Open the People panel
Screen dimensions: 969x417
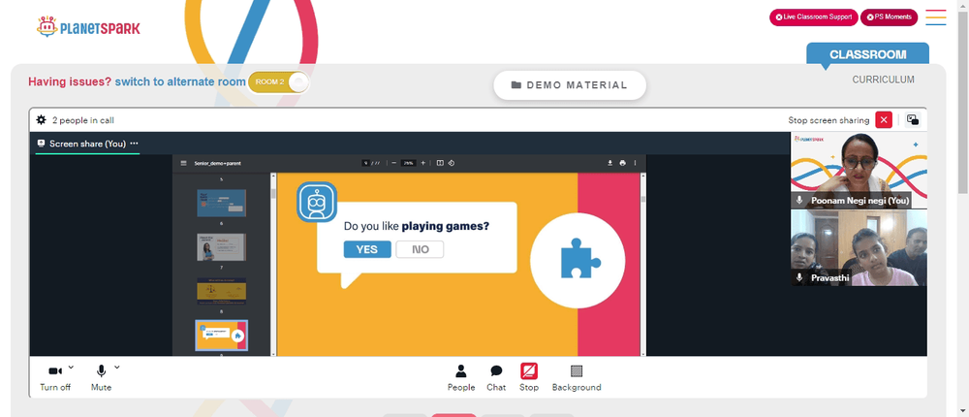[x=461, y=378]
